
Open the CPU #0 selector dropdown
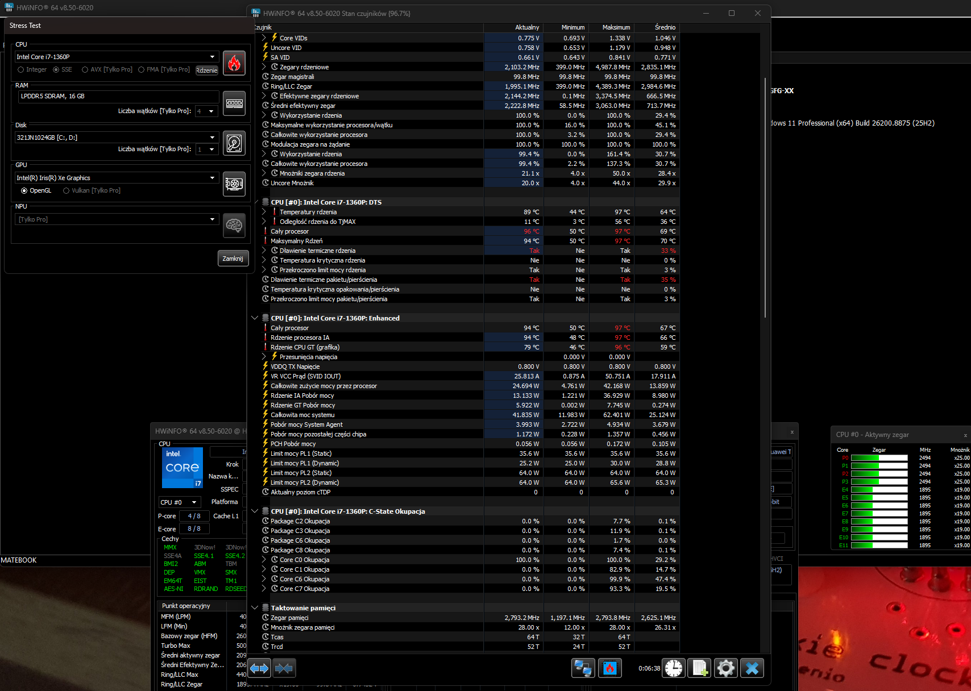[179, 502]
